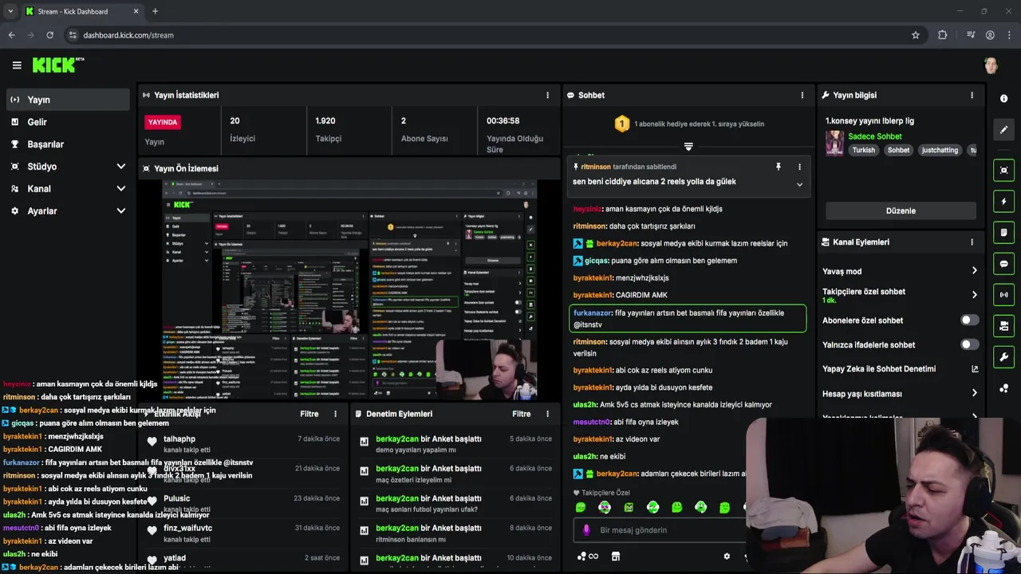Click the Sohbet tag

pos(898,150)
